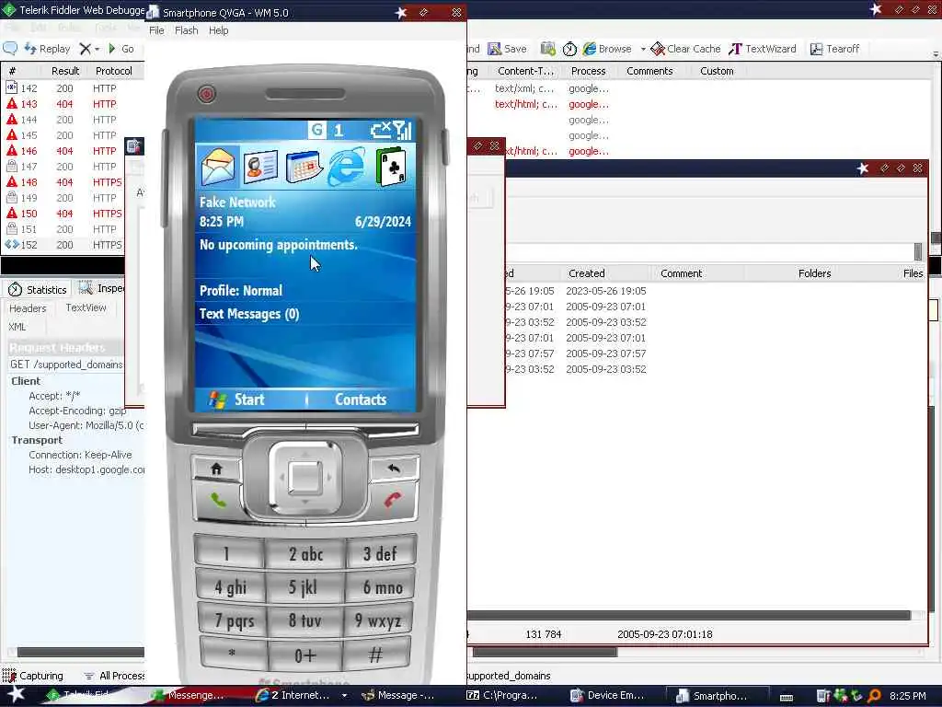Select XML inspector tab
Viewport: 942px width, 707px height.
coord(17,327)
